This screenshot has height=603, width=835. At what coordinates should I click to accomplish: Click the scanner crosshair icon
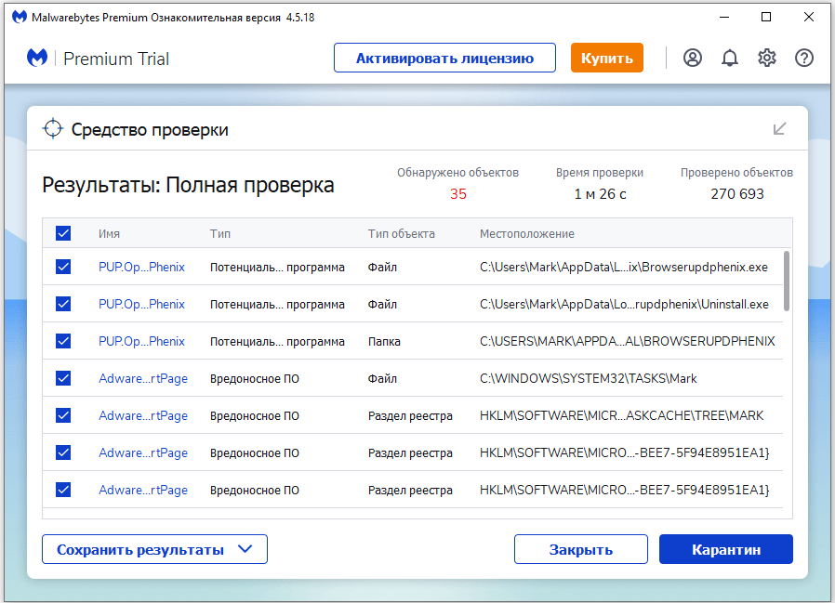(x=53, y=129)
